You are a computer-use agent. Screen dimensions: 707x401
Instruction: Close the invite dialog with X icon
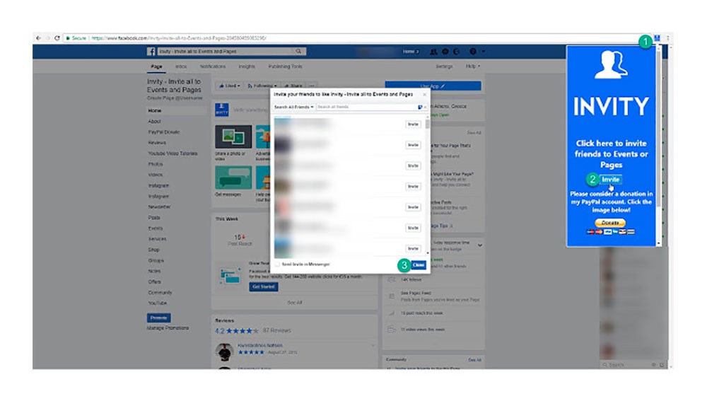(x=424, y=93)
